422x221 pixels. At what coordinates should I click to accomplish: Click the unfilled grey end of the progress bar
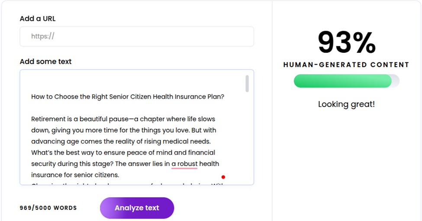395,81
